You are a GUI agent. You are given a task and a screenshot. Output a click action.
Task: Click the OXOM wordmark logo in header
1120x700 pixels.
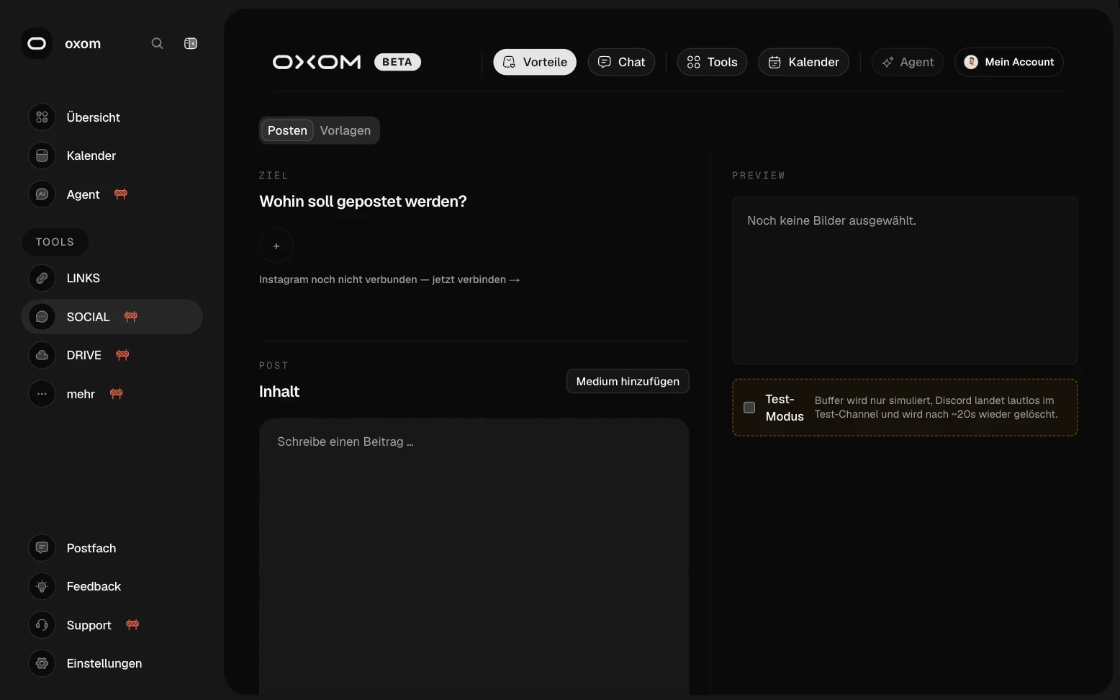tap(317, 62)
